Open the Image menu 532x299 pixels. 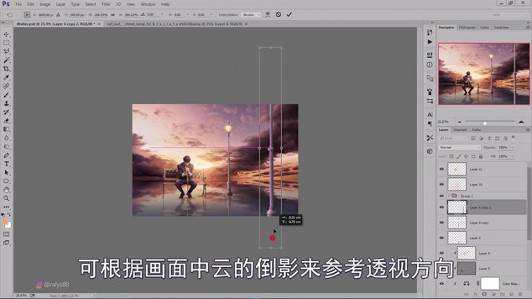coord(44,4)
